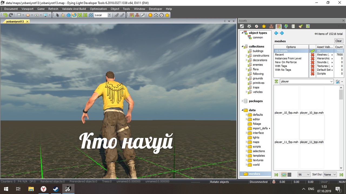Undo the last action with the green arrow

click(x=5, y=15)
